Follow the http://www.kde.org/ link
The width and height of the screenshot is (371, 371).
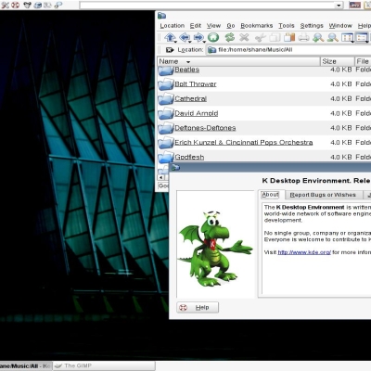click(304, 252)
